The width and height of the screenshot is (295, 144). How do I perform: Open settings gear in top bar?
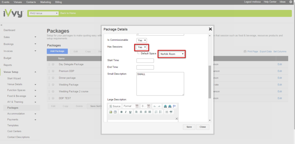(291, 2)
